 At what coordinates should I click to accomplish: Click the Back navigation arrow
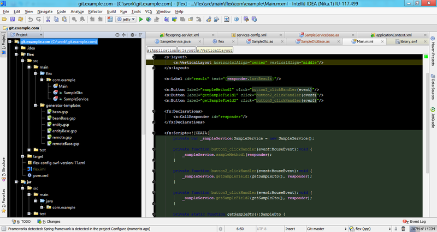coord(92,19)
